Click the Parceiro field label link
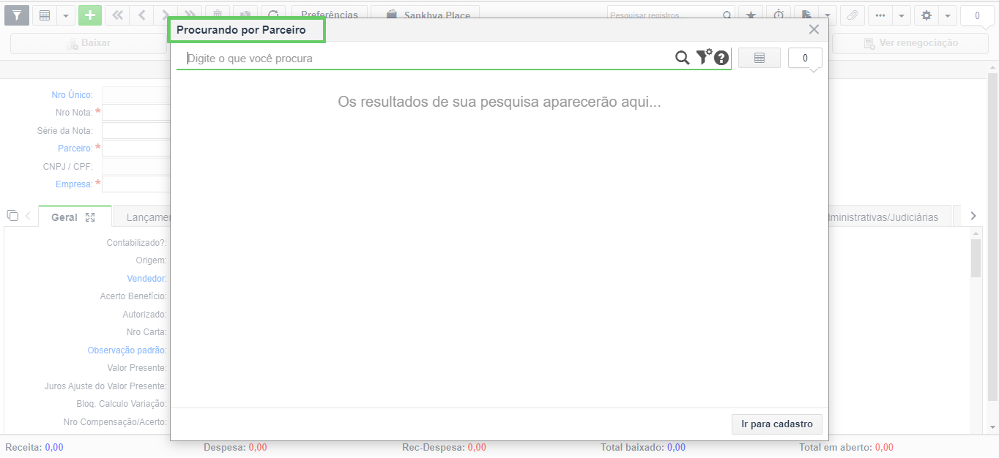This screenshot has height=458, width=999. [x=75, y=149]
